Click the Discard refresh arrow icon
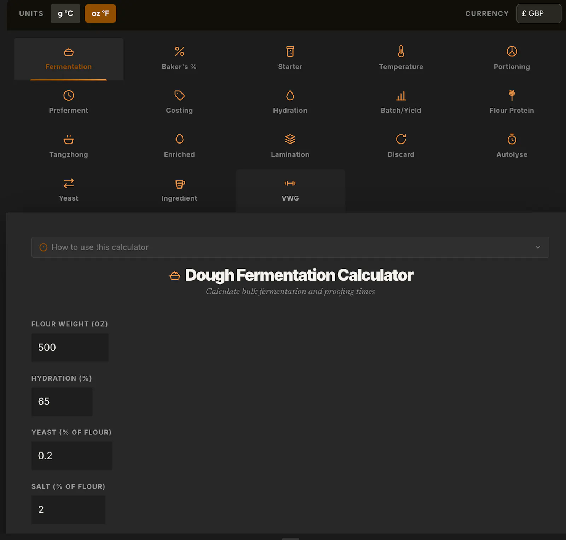The width and height of the screenshot is (566, 540). point(401,139)
